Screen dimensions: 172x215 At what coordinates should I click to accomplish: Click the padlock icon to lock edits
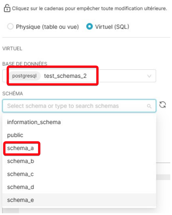(7, 8)
